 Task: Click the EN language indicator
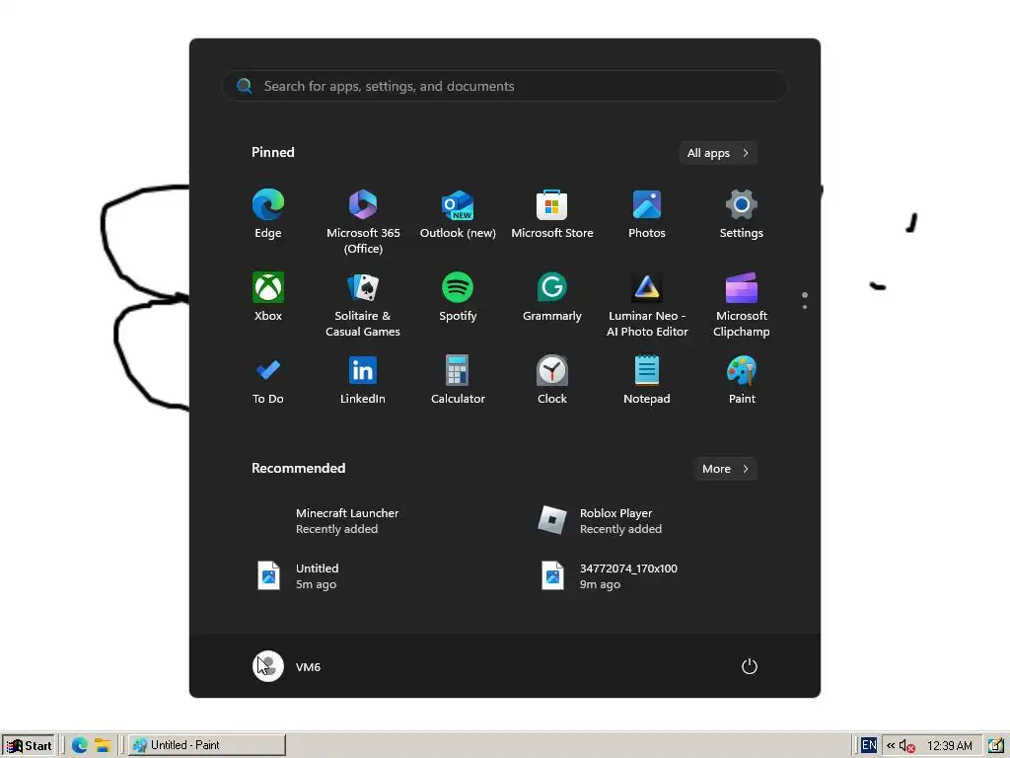point(868,745)
